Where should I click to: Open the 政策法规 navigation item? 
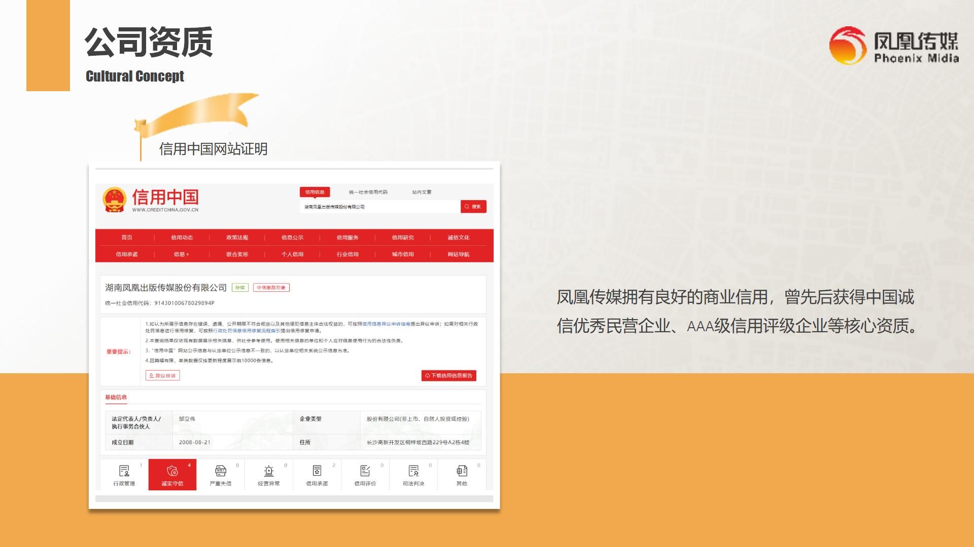(237, 238)
